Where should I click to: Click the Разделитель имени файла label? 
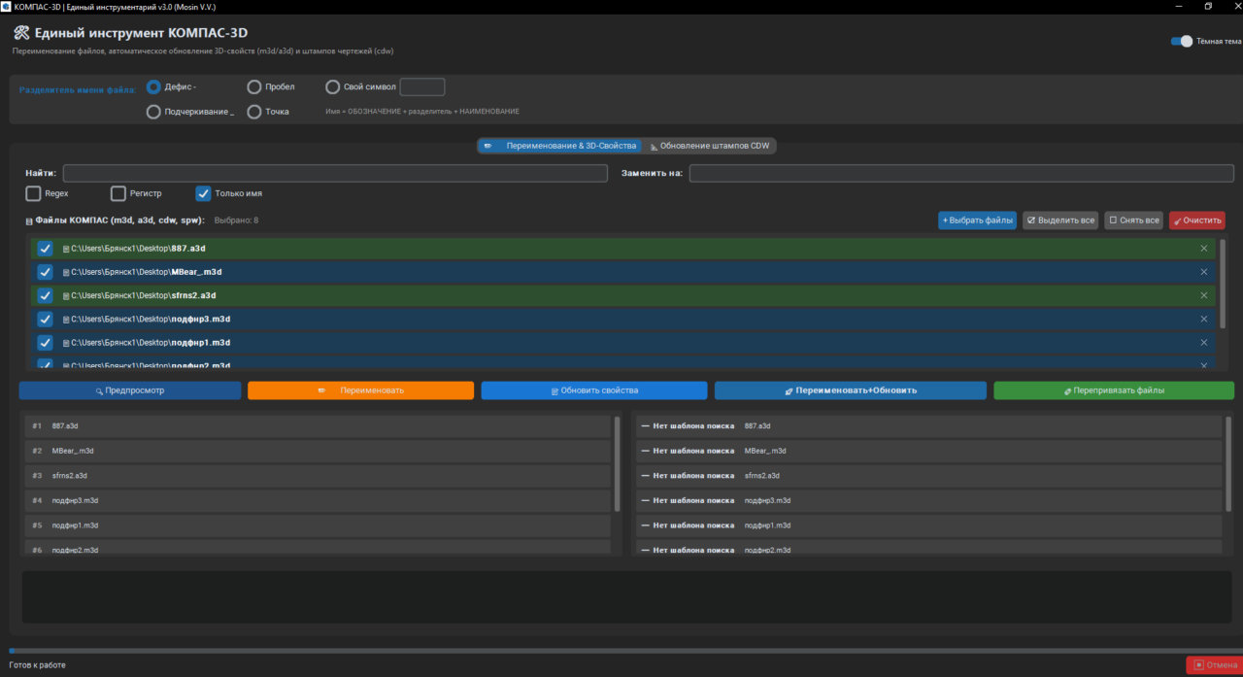point(78,89)
